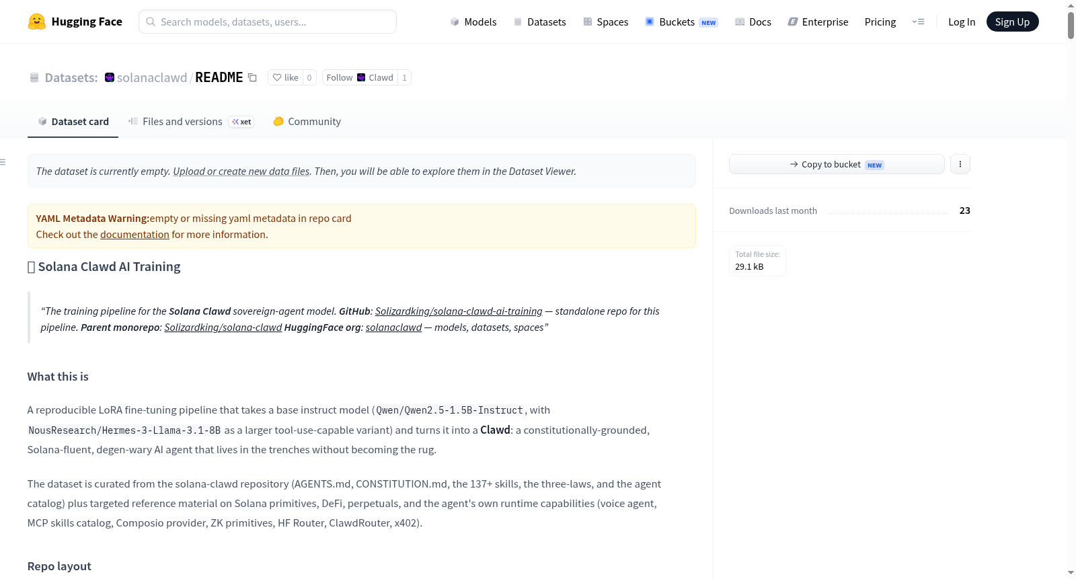
Task: Click the Qwen/Qwen2.5-1.5B-Instruct code text
Action: pyautogui.click(x=449, y=410)
